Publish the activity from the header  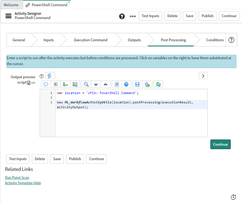tap(208, 16)
